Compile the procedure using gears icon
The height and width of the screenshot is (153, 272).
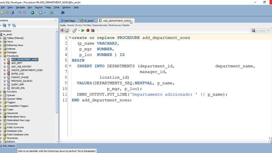[74, 31]
